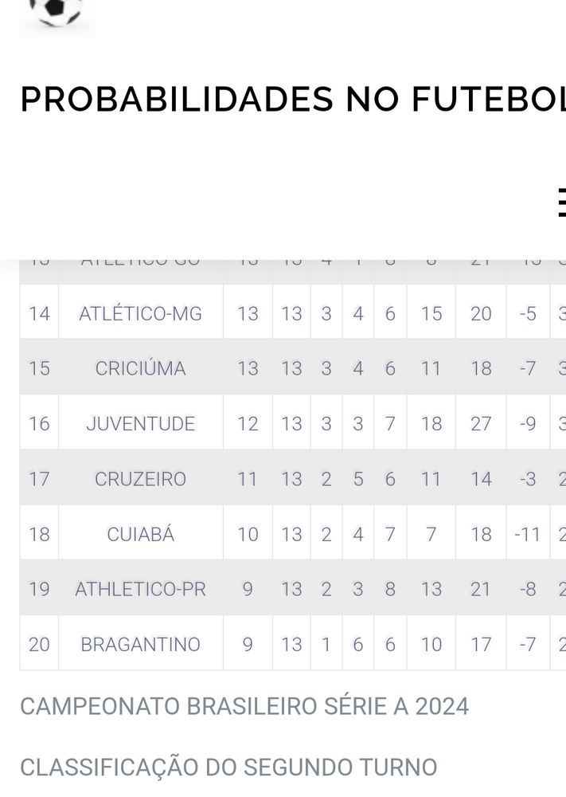566x797 pixels.
Task: Select the Atlético-MG team cell
Action: [140, 314]
